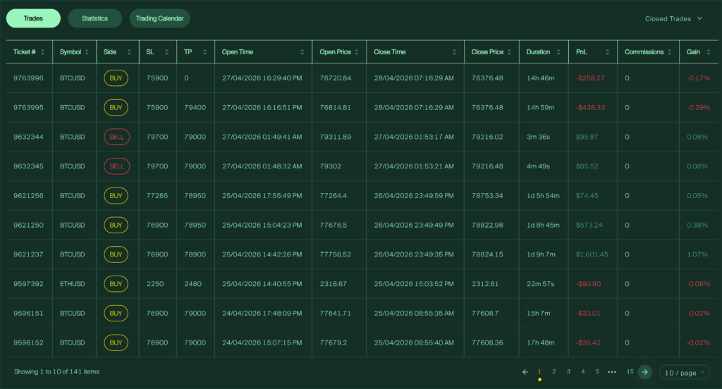The width and height of the screenshot is (722, 389).
Task: Click PnL value $95.87
Action: [587, 137]
